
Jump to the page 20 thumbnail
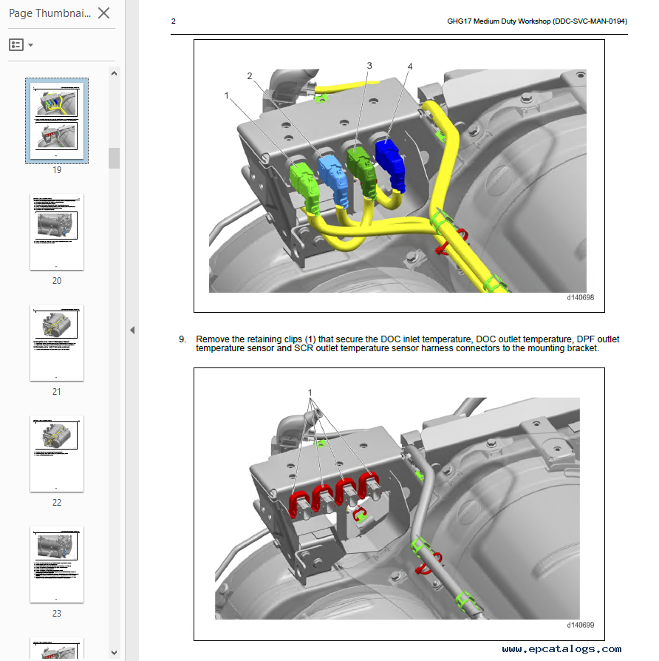click(57, 231)
